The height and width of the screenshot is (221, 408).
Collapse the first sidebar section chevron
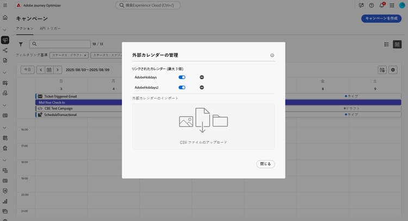(4, 30)
